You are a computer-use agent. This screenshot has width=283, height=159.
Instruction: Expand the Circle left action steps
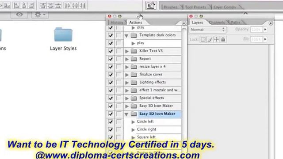(x=133, y=122)
